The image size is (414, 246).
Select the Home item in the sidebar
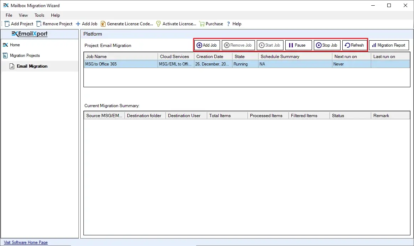point(15,45)
